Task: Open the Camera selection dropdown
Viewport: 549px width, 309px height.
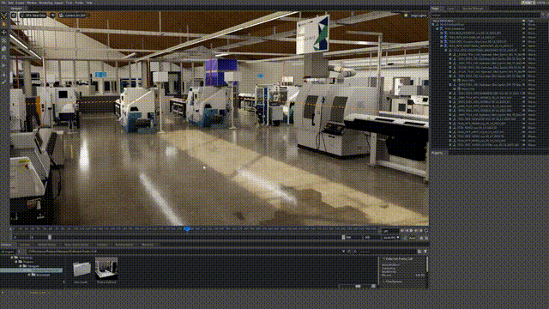Action: pyautogui.click(x=73, y=15)
